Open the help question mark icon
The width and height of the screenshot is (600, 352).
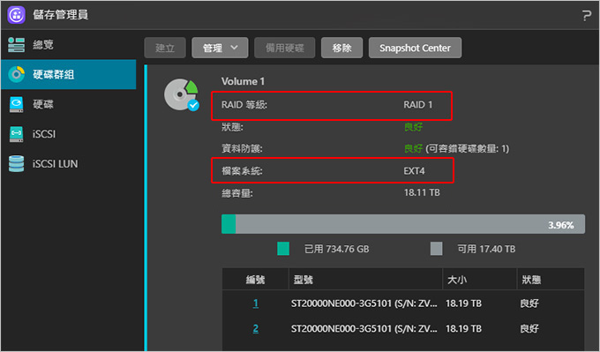pos(586,16)
